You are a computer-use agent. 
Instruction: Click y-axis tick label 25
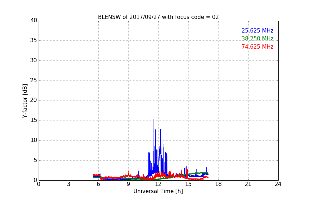(x=34, y=80)
